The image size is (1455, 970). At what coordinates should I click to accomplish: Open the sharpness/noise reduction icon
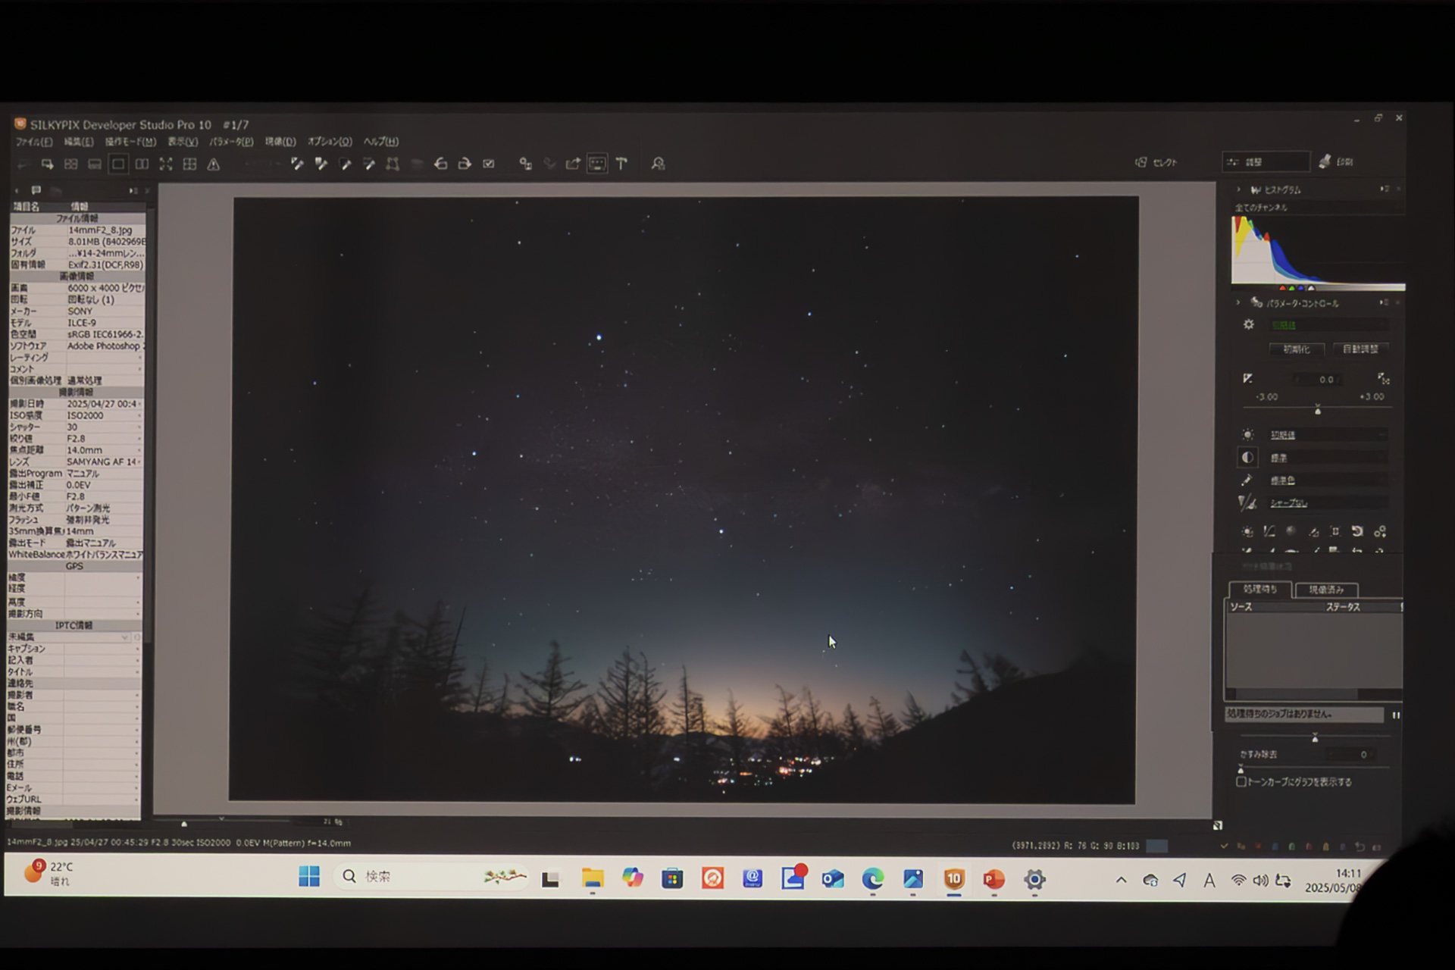tap(1247, 502)
